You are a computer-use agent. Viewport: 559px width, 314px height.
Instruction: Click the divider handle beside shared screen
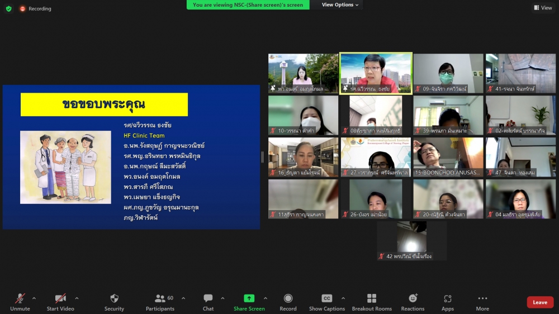[263, 157]
